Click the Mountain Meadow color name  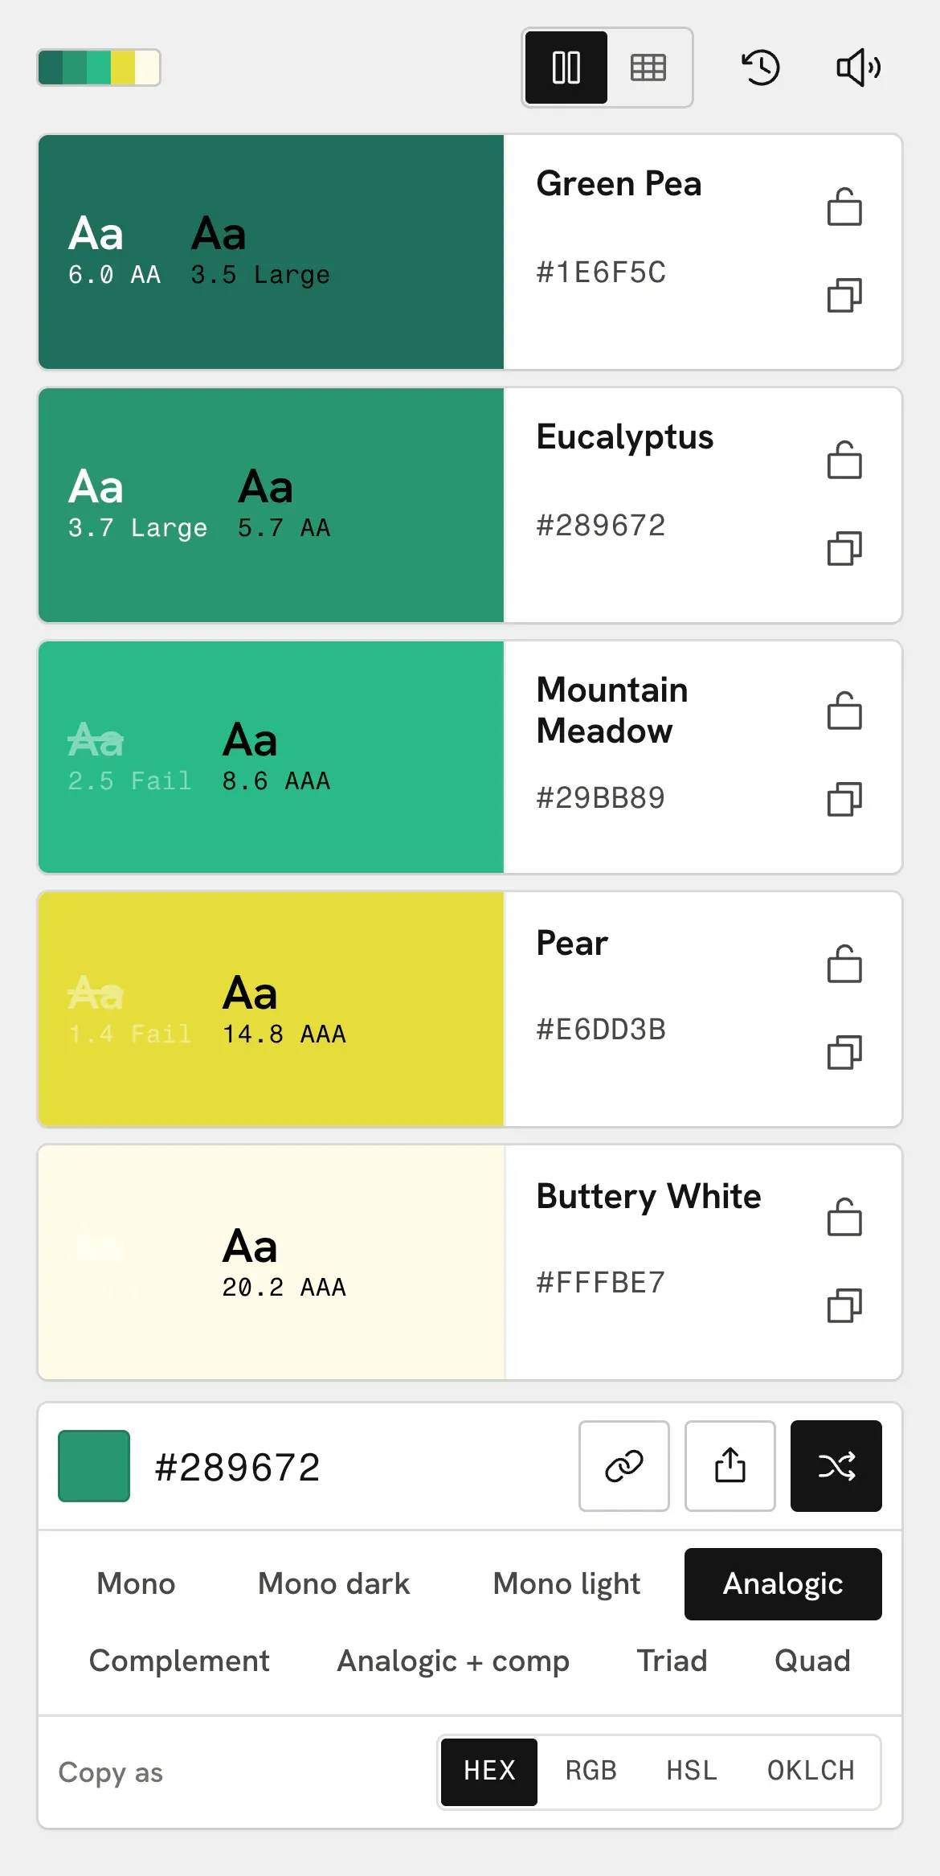pos(612,711)
